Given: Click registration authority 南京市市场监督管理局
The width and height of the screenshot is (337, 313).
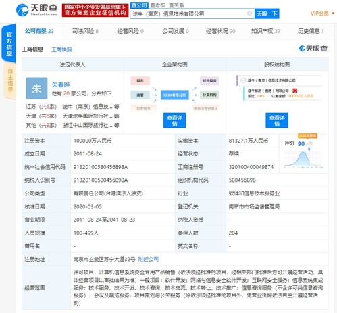Looking at the screenshot, I should (x=254, y=206).
